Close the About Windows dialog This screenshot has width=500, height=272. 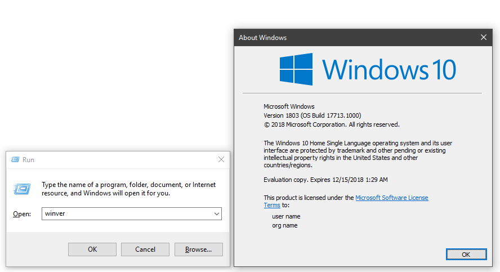click(483, 38)
